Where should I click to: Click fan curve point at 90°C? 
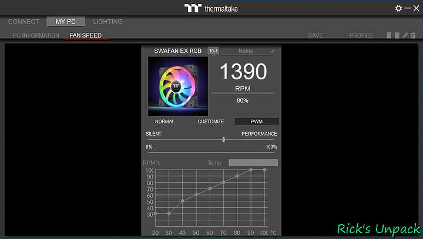point(251,170)
